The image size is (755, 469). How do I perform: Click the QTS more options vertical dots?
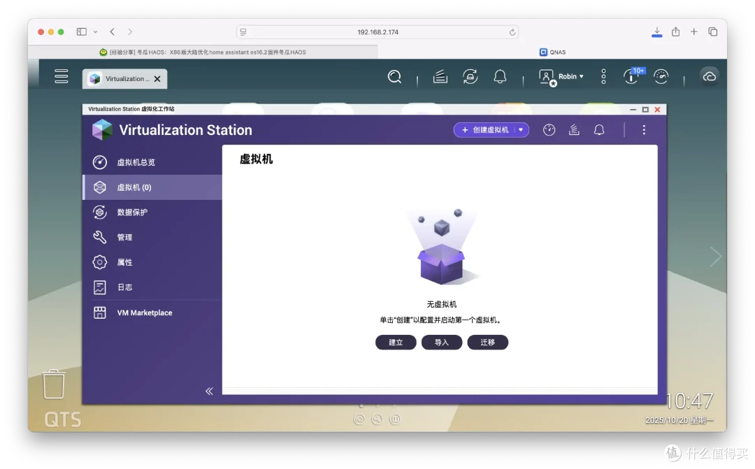tap(603, 77)
